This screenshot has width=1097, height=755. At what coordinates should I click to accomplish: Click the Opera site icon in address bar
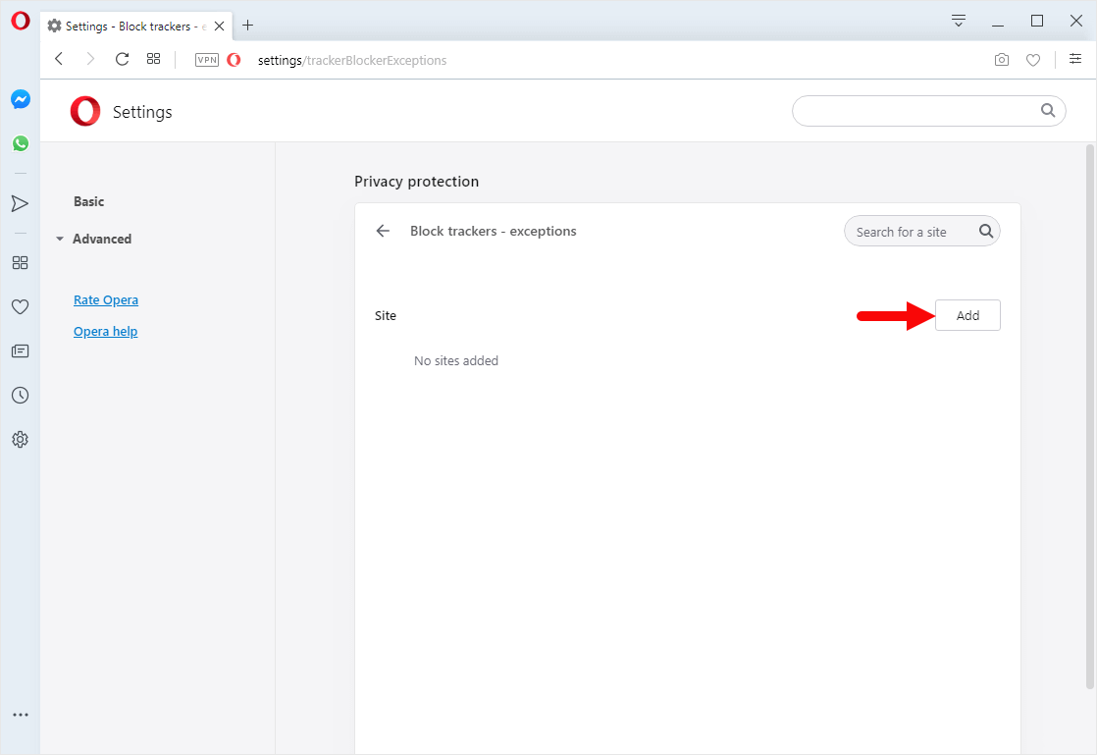(x=235, y=60)
